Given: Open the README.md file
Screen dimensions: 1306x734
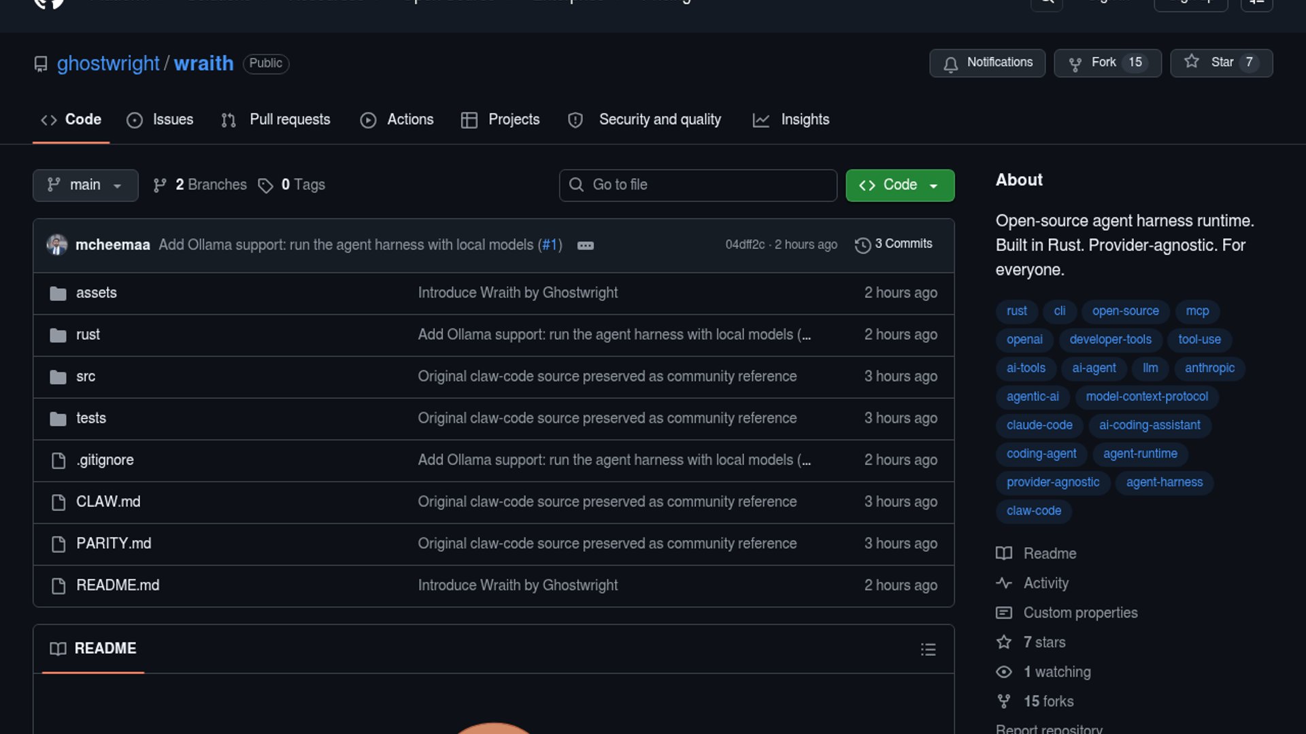Looking at the screenshot, I should (x=118, y=585).
